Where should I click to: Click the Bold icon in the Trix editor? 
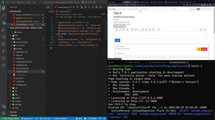(x=117, y=29)
